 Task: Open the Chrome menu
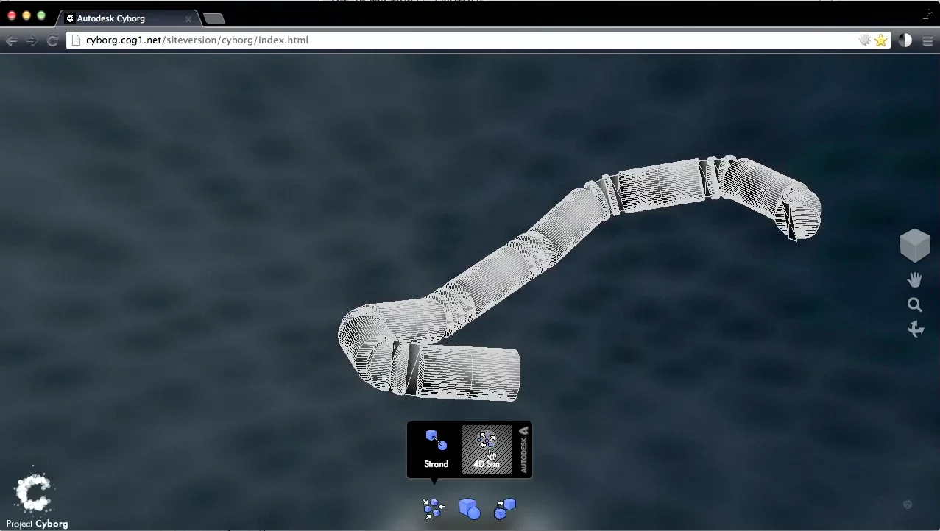(x=927, y=40)
